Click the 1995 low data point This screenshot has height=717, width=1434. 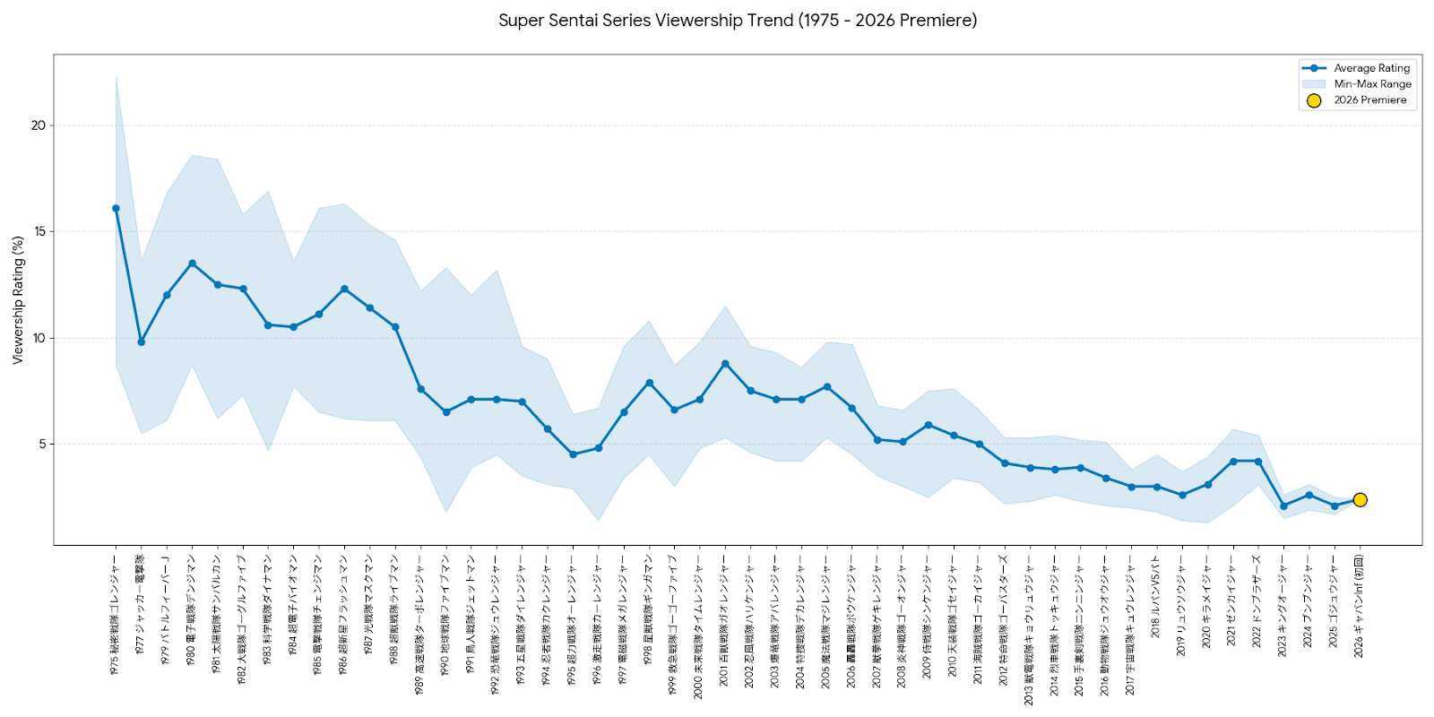(573, 454)
